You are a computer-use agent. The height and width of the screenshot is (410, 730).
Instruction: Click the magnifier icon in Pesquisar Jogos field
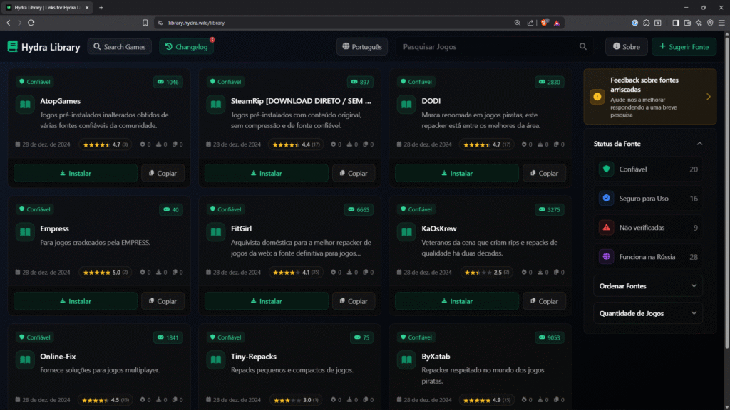pyautogui.click(x=582, y=46)
